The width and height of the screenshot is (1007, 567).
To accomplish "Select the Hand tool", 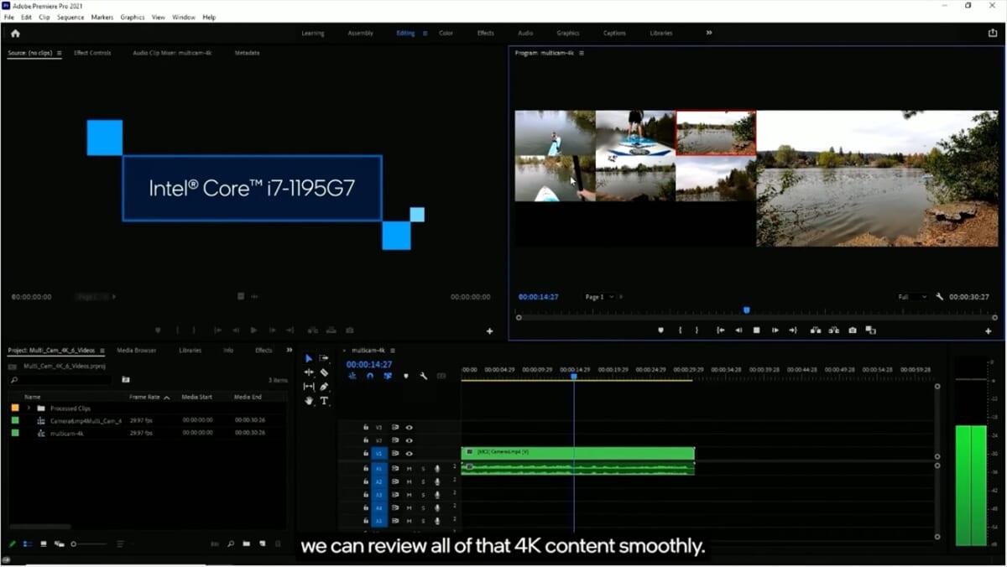I will point(309,401).
